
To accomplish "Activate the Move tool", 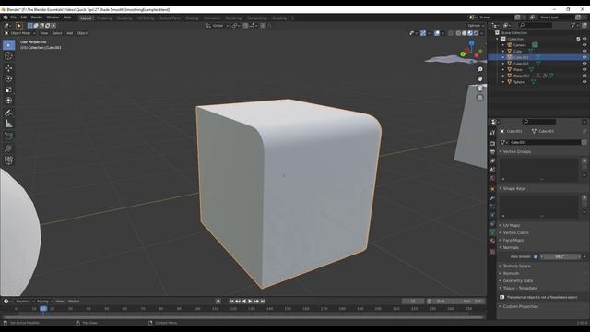I will [8, 68].
